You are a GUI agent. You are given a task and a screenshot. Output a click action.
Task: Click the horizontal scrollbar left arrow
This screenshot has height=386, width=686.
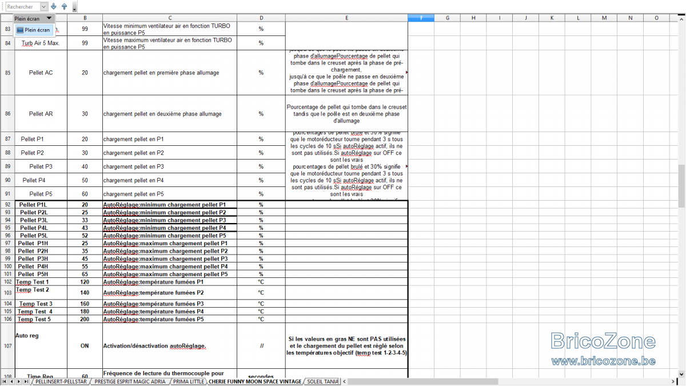pos(344,381)
